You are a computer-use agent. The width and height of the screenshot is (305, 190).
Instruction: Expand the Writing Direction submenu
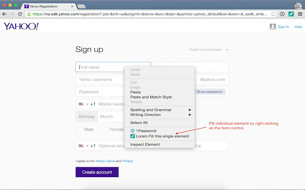160,115
